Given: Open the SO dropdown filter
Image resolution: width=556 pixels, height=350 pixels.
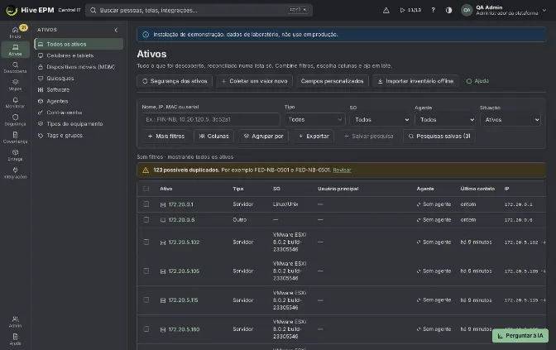Looking at the screenshot, I should tap(381, 120).
